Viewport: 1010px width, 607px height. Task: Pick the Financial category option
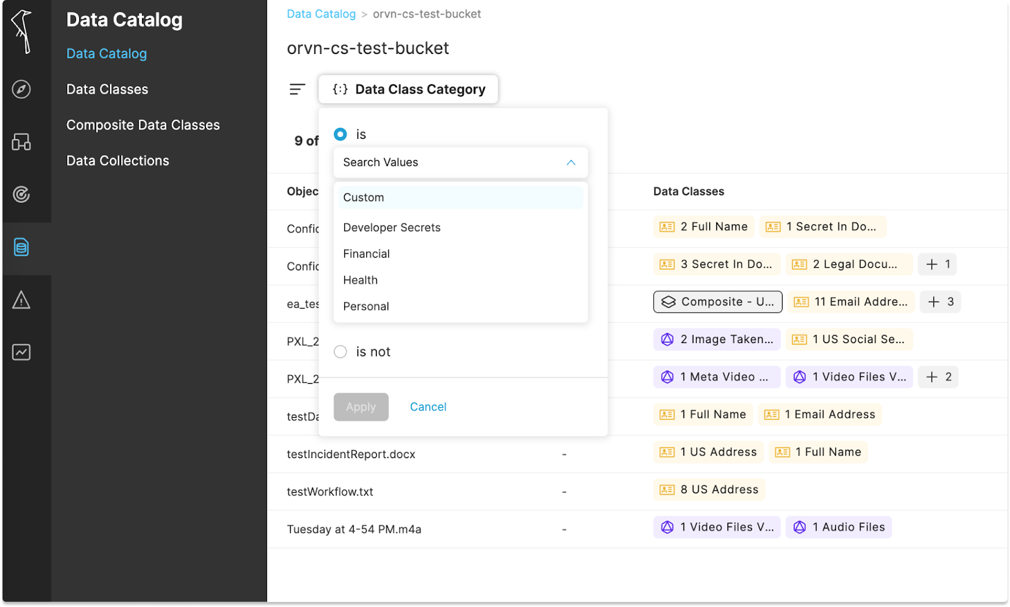[367, 254]
